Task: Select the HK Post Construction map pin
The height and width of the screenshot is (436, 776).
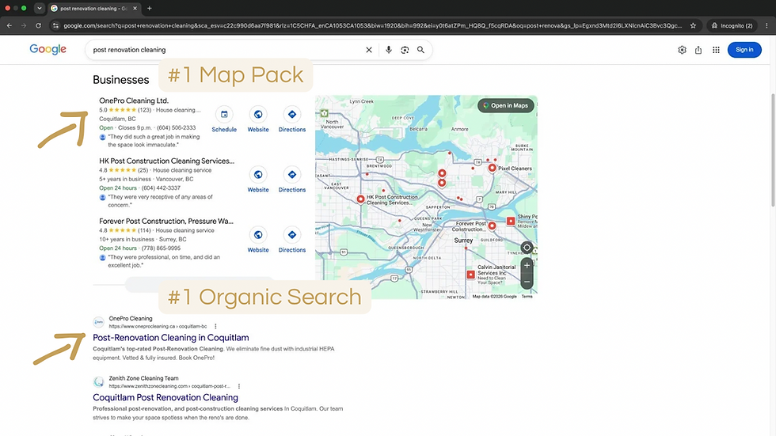Action: click(361, 199)
